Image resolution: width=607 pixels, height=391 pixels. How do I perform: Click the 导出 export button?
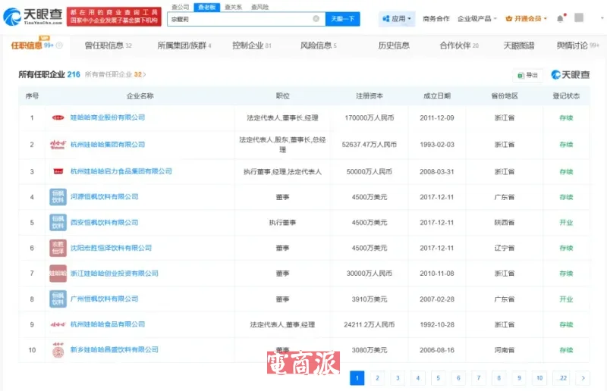point(527,75)
